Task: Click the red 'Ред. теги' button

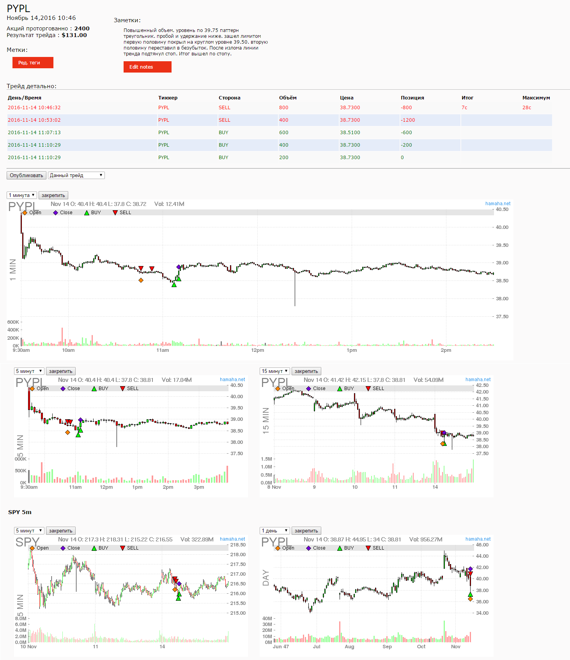Action: click(x=33, y=63)
